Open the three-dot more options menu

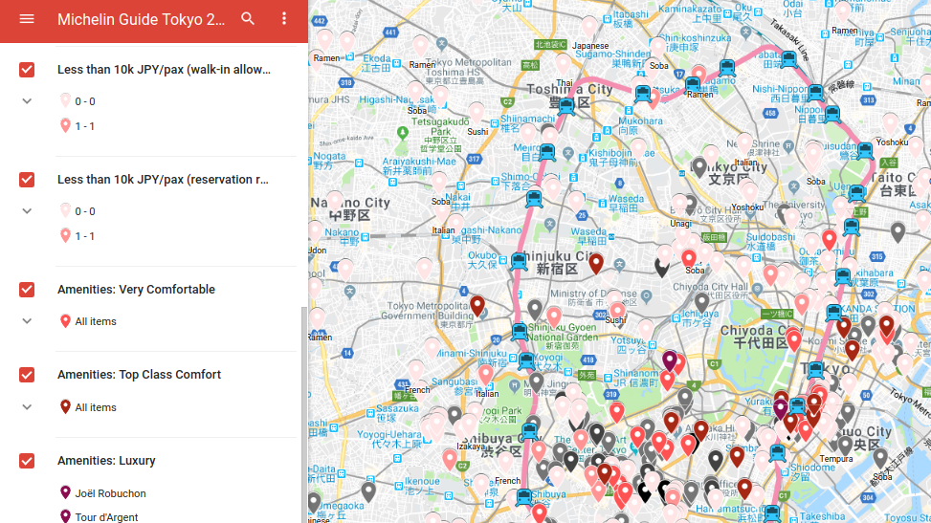coord(284,18)
